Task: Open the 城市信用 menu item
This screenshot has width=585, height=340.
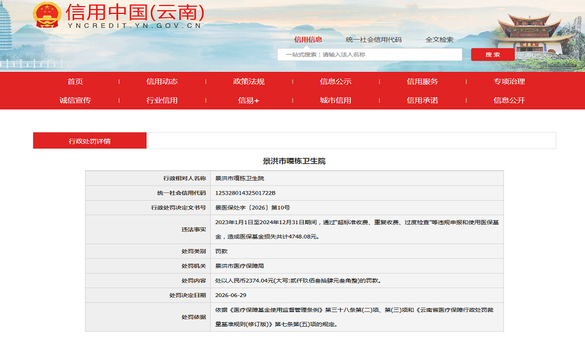Action: tap(335, 100)
